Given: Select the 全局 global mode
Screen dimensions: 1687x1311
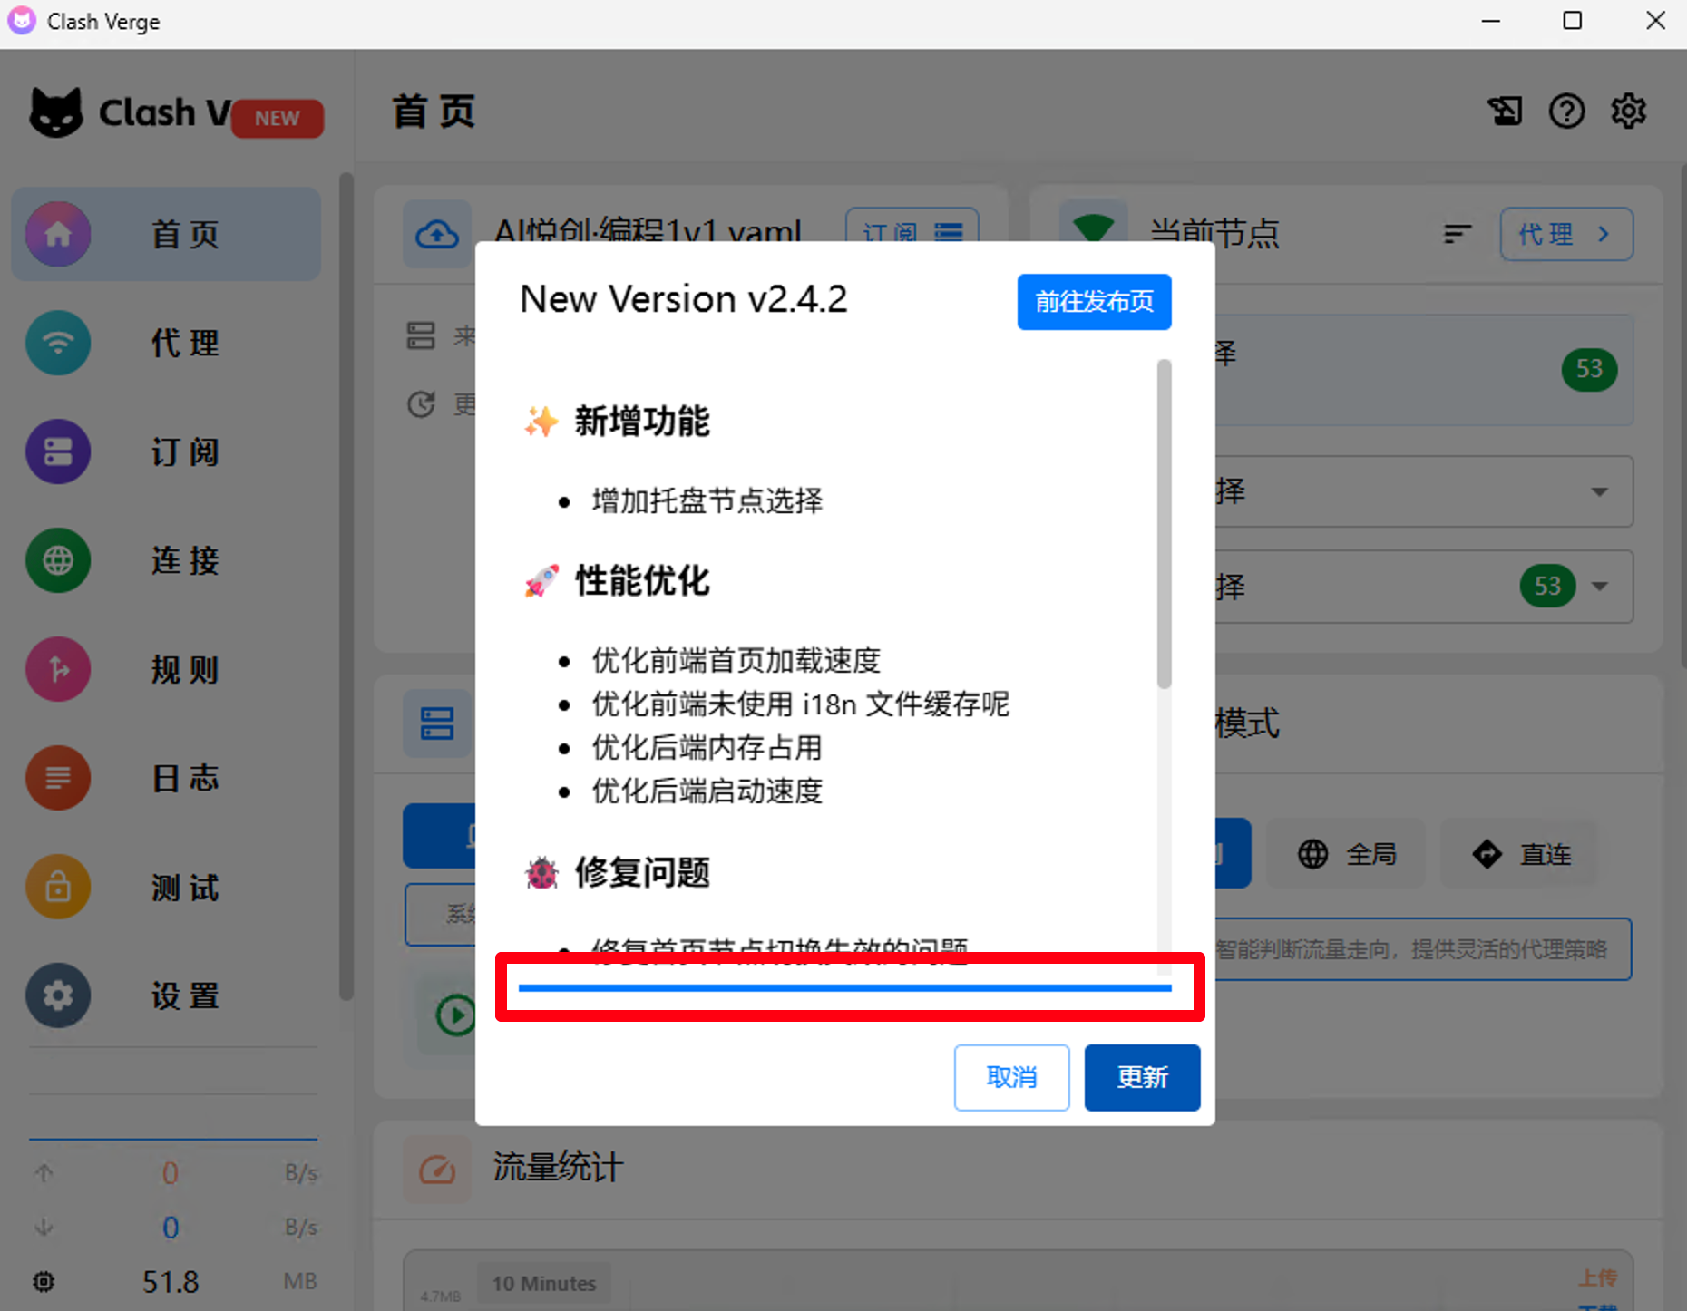Looking at the screenshot, I should point(1346,854).
